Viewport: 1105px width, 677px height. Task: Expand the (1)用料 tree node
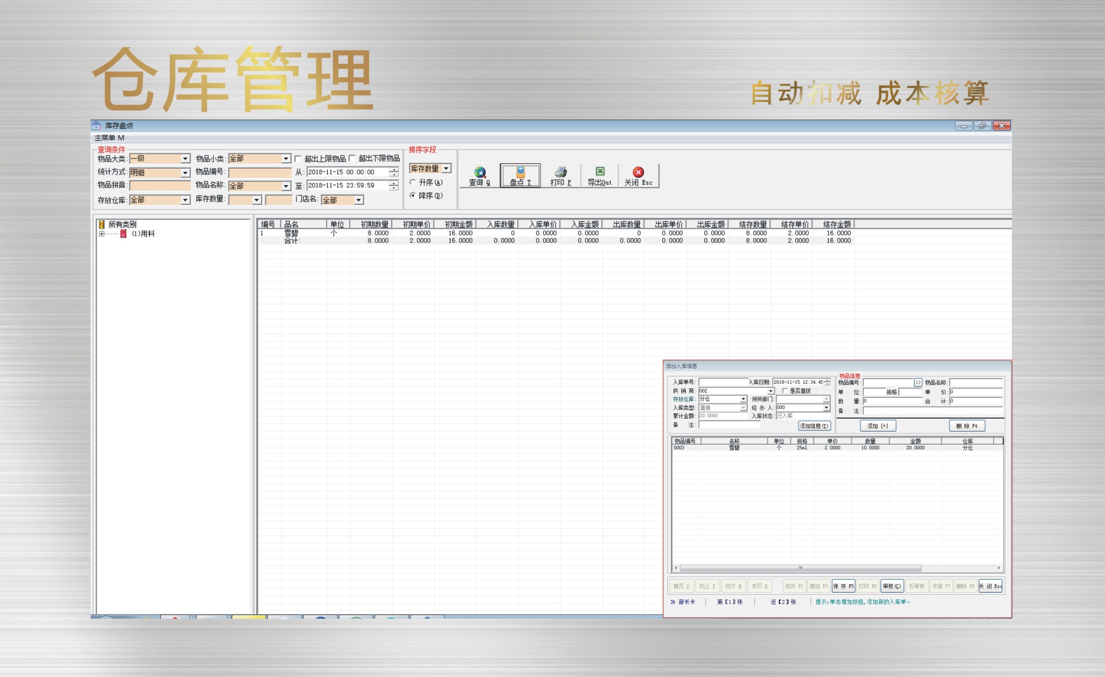coord(101,234)
